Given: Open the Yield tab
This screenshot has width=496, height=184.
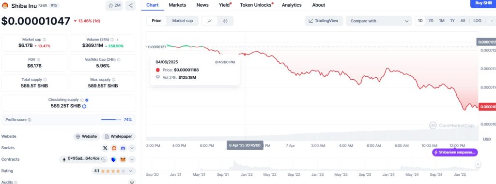Looking at the screenshot, I should [225, 5].
